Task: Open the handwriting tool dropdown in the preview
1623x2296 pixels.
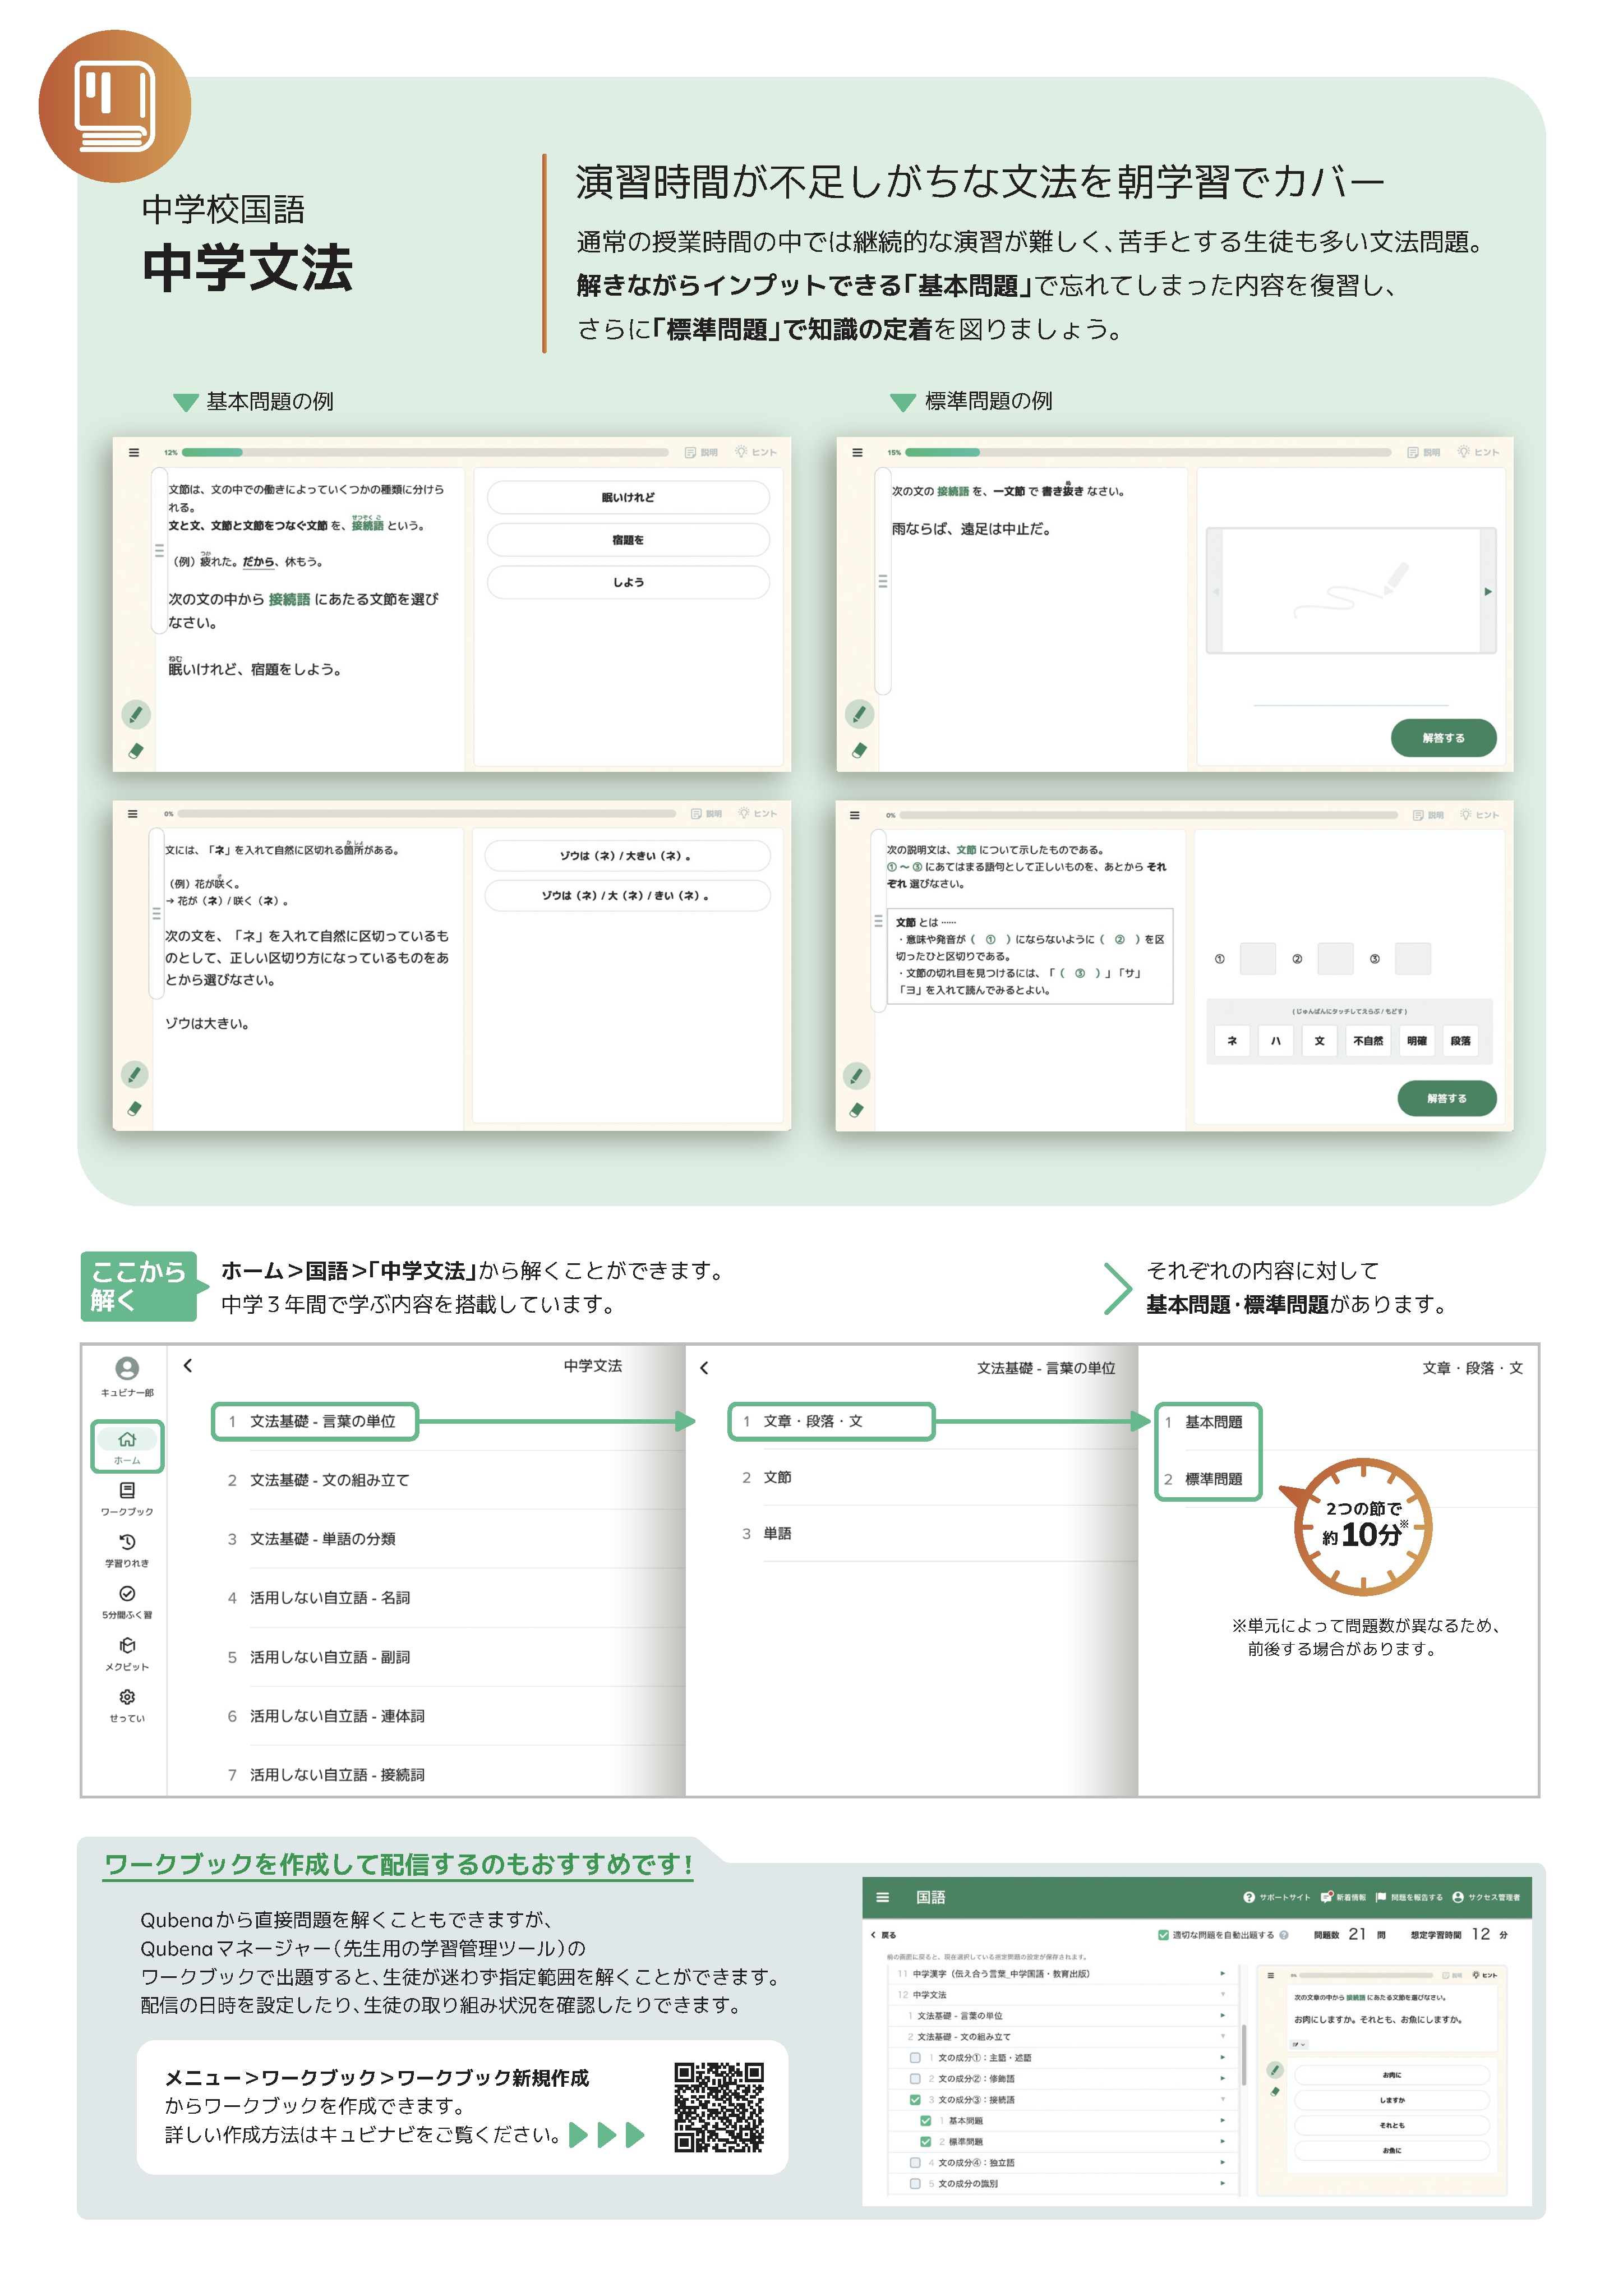Action: coord(1299,2045)
